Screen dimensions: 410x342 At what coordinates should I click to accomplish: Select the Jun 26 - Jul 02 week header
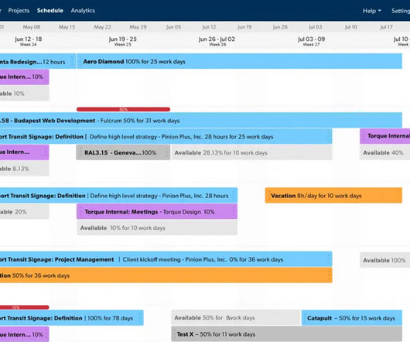point(217,41)
